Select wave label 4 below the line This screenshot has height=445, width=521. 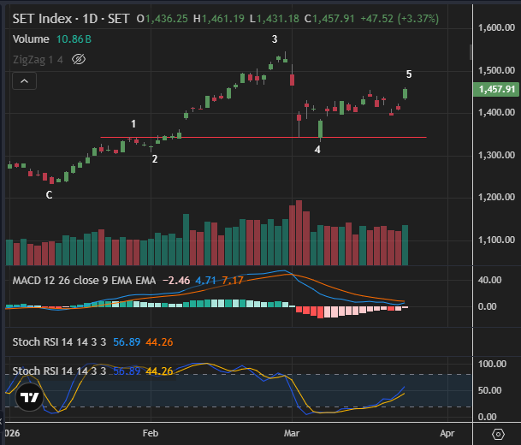point(317,150)
